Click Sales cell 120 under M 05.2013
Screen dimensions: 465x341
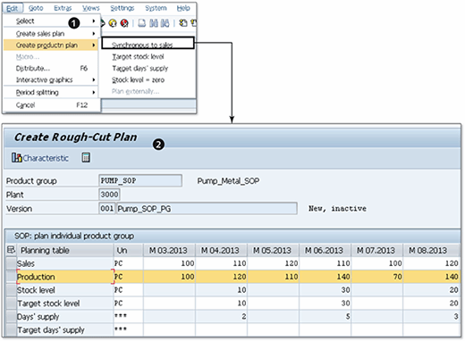pos(273,263)
